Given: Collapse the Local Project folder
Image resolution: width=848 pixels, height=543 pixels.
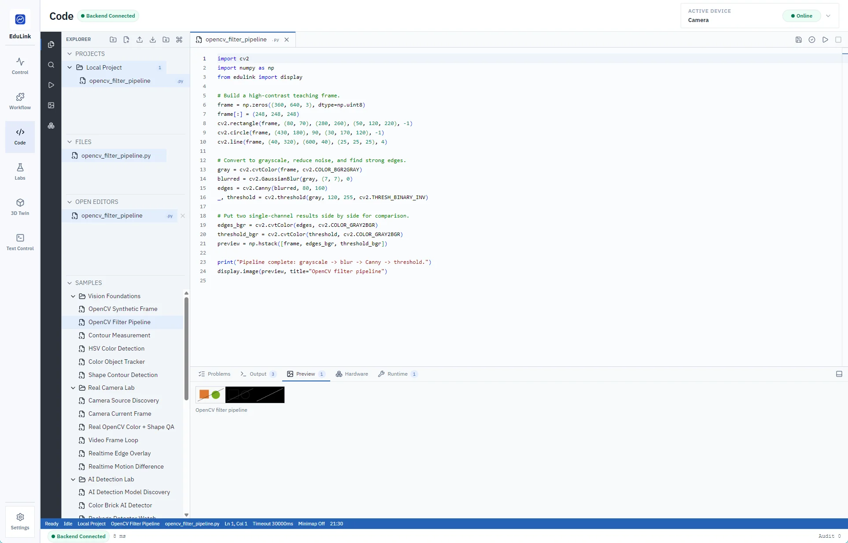Looking at the screenshot, I should tap(70, 67).
